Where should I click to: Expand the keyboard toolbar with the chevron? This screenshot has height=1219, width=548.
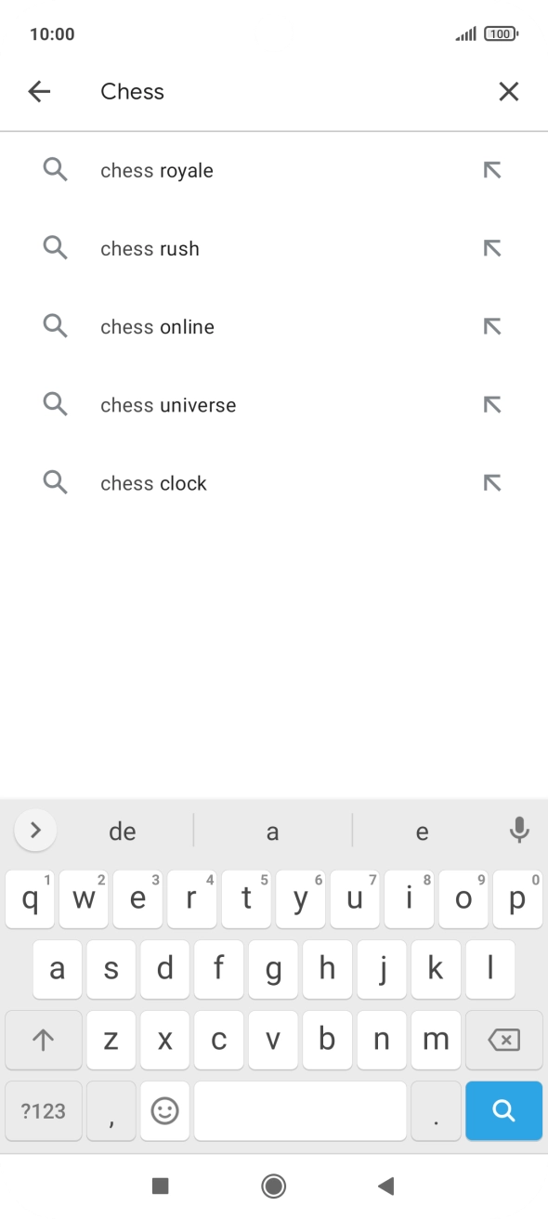35,830
